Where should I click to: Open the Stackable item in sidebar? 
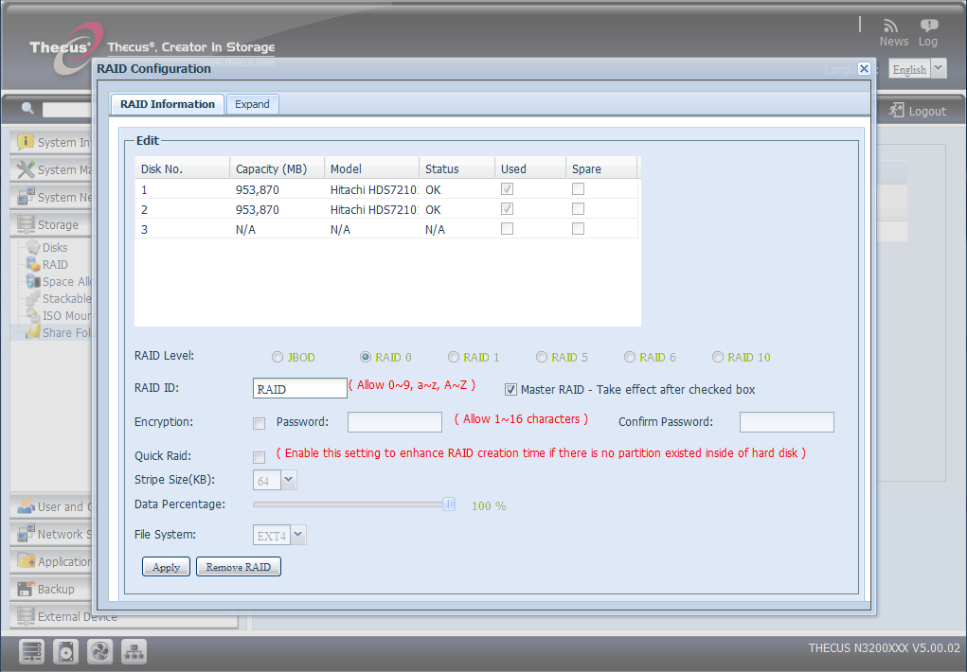coord(59,298)
